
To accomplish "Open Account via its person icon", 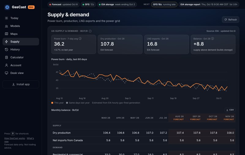I will [6, 65].
